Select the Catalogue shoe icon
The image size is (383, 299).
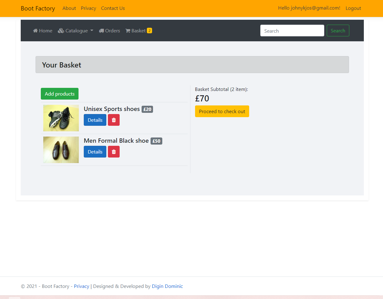coord(61,31)
